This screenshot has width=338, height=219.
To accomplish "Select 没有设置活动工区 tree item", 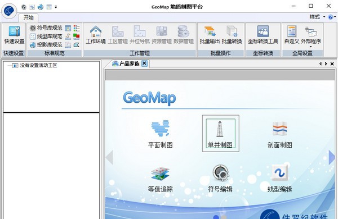I will [x=38, y=65].
